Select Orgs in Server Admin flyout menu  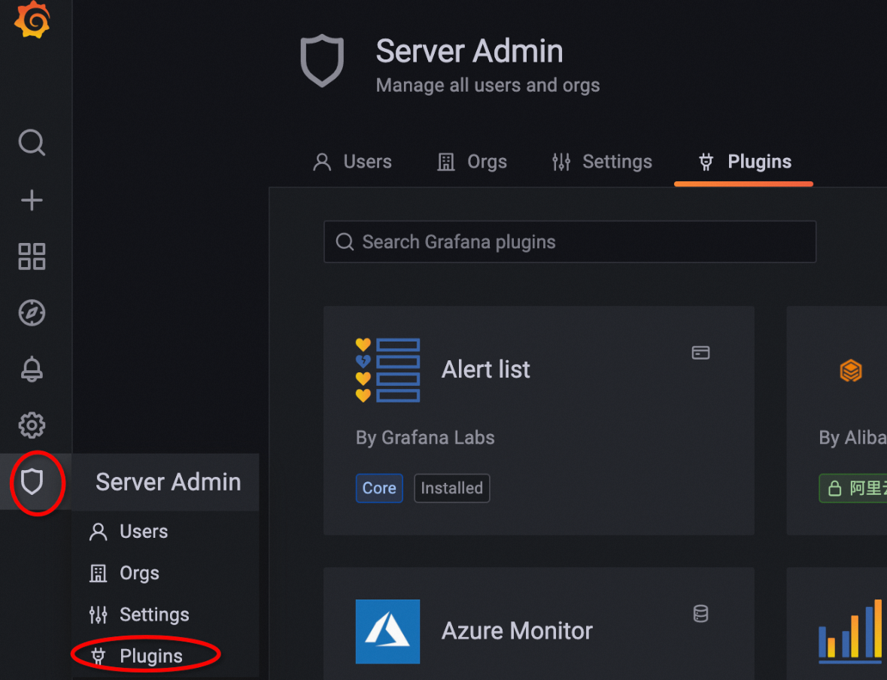[124, 573]
